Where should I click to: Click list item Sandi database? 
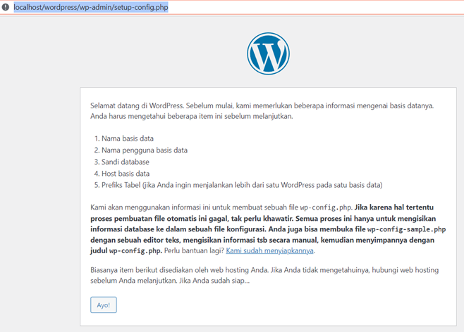(x=125, y=162)
